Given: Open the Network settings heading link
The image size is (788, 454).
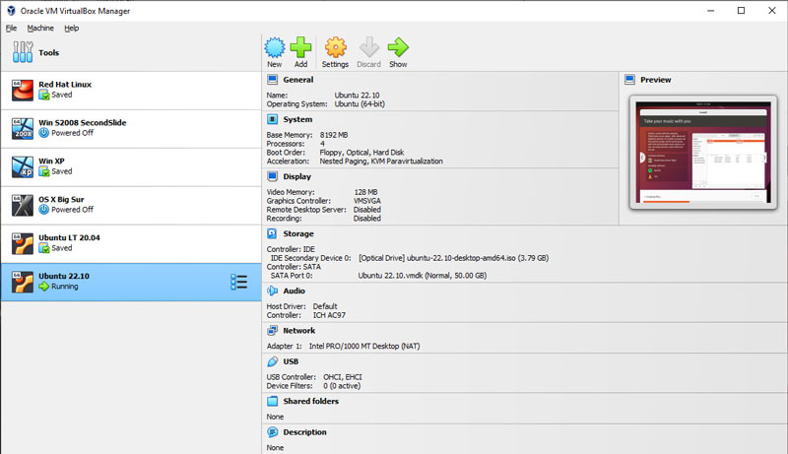Looking at the screenshot, I should pyautogui.click(x=299, y=331).
